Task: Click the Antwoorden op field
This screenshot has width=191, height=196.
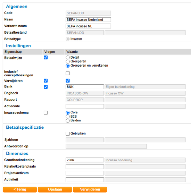Action: (106, 146)
